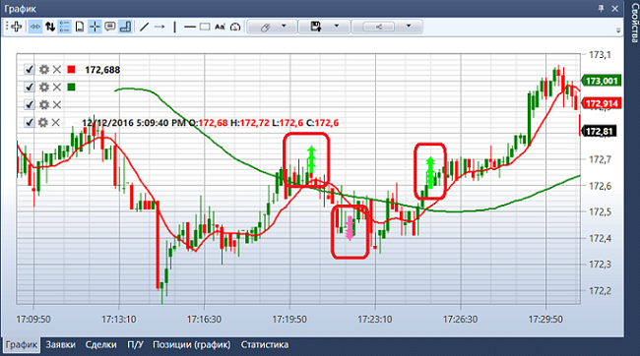Open settings gear for candle OHLC row
This screenshot has height=356, width=640.
43,122
